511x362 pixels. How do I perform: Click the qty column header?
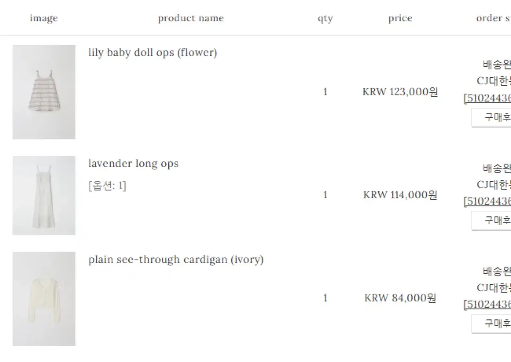coord(325,19)
